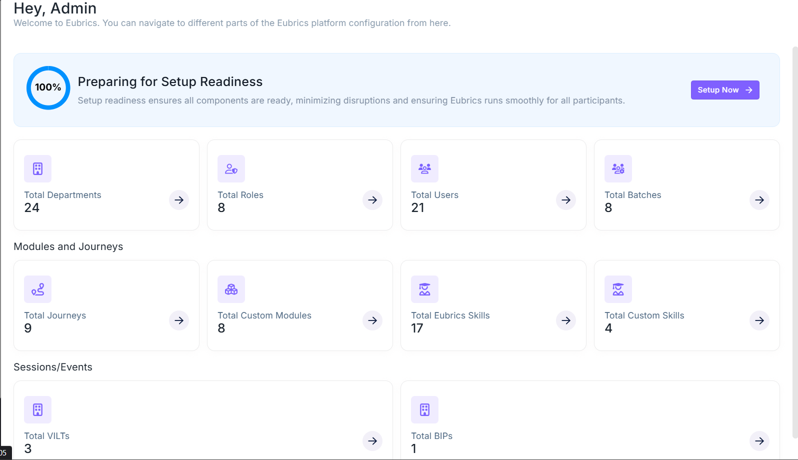The image size is (798, 460).
Task: Click the Total Departments building icon
Action: 37,169
